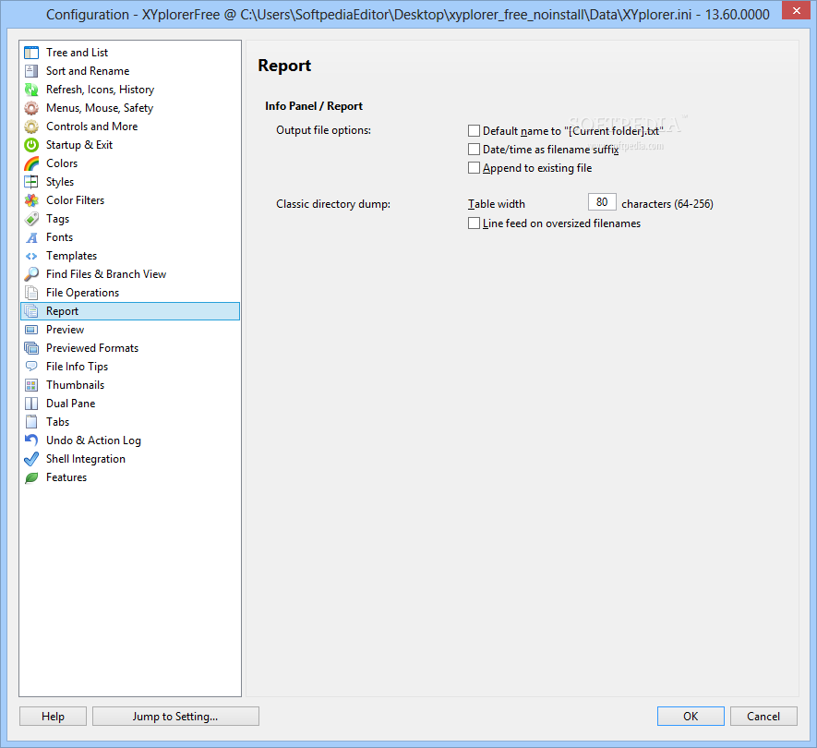Click the Tags label icon
The height and width of the screenshot is (748, 817).
click(x=31, y=219)
